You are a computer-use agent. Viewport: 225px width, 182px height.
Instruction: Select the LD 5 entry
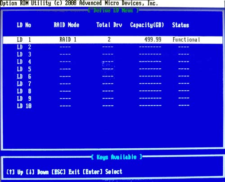click(112, 69)
